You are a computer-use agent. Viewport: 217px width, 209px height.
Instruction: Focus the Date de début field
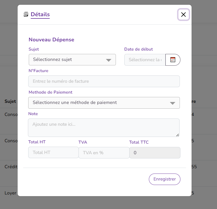click(145, 60)
